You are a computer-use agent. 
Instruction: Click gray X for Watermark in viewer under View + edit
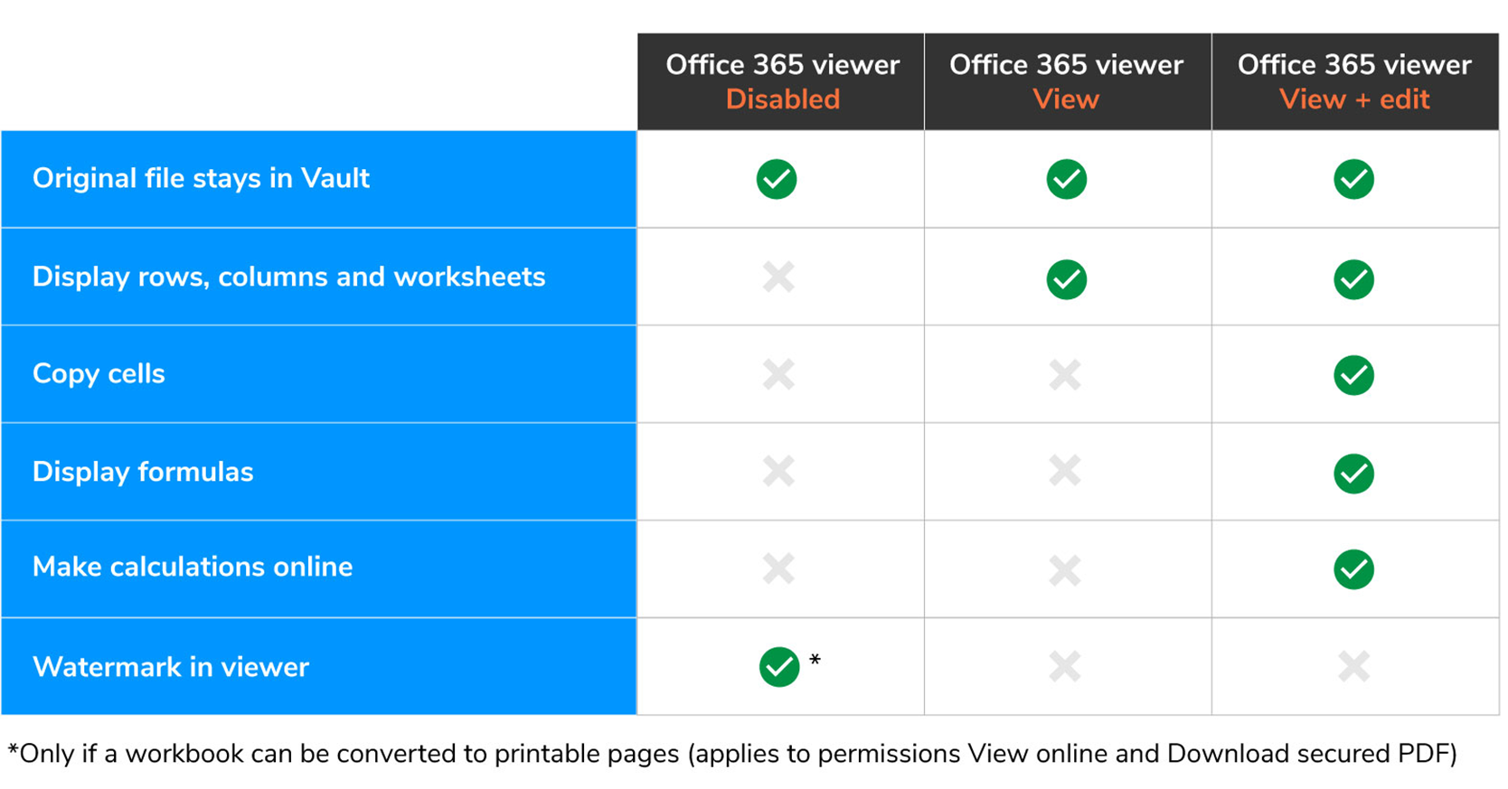point(1354,667)
